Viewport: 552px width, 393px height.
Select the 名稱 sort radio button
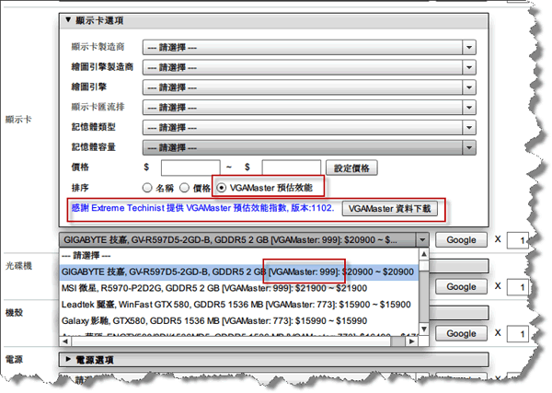(x=147, y=188)
